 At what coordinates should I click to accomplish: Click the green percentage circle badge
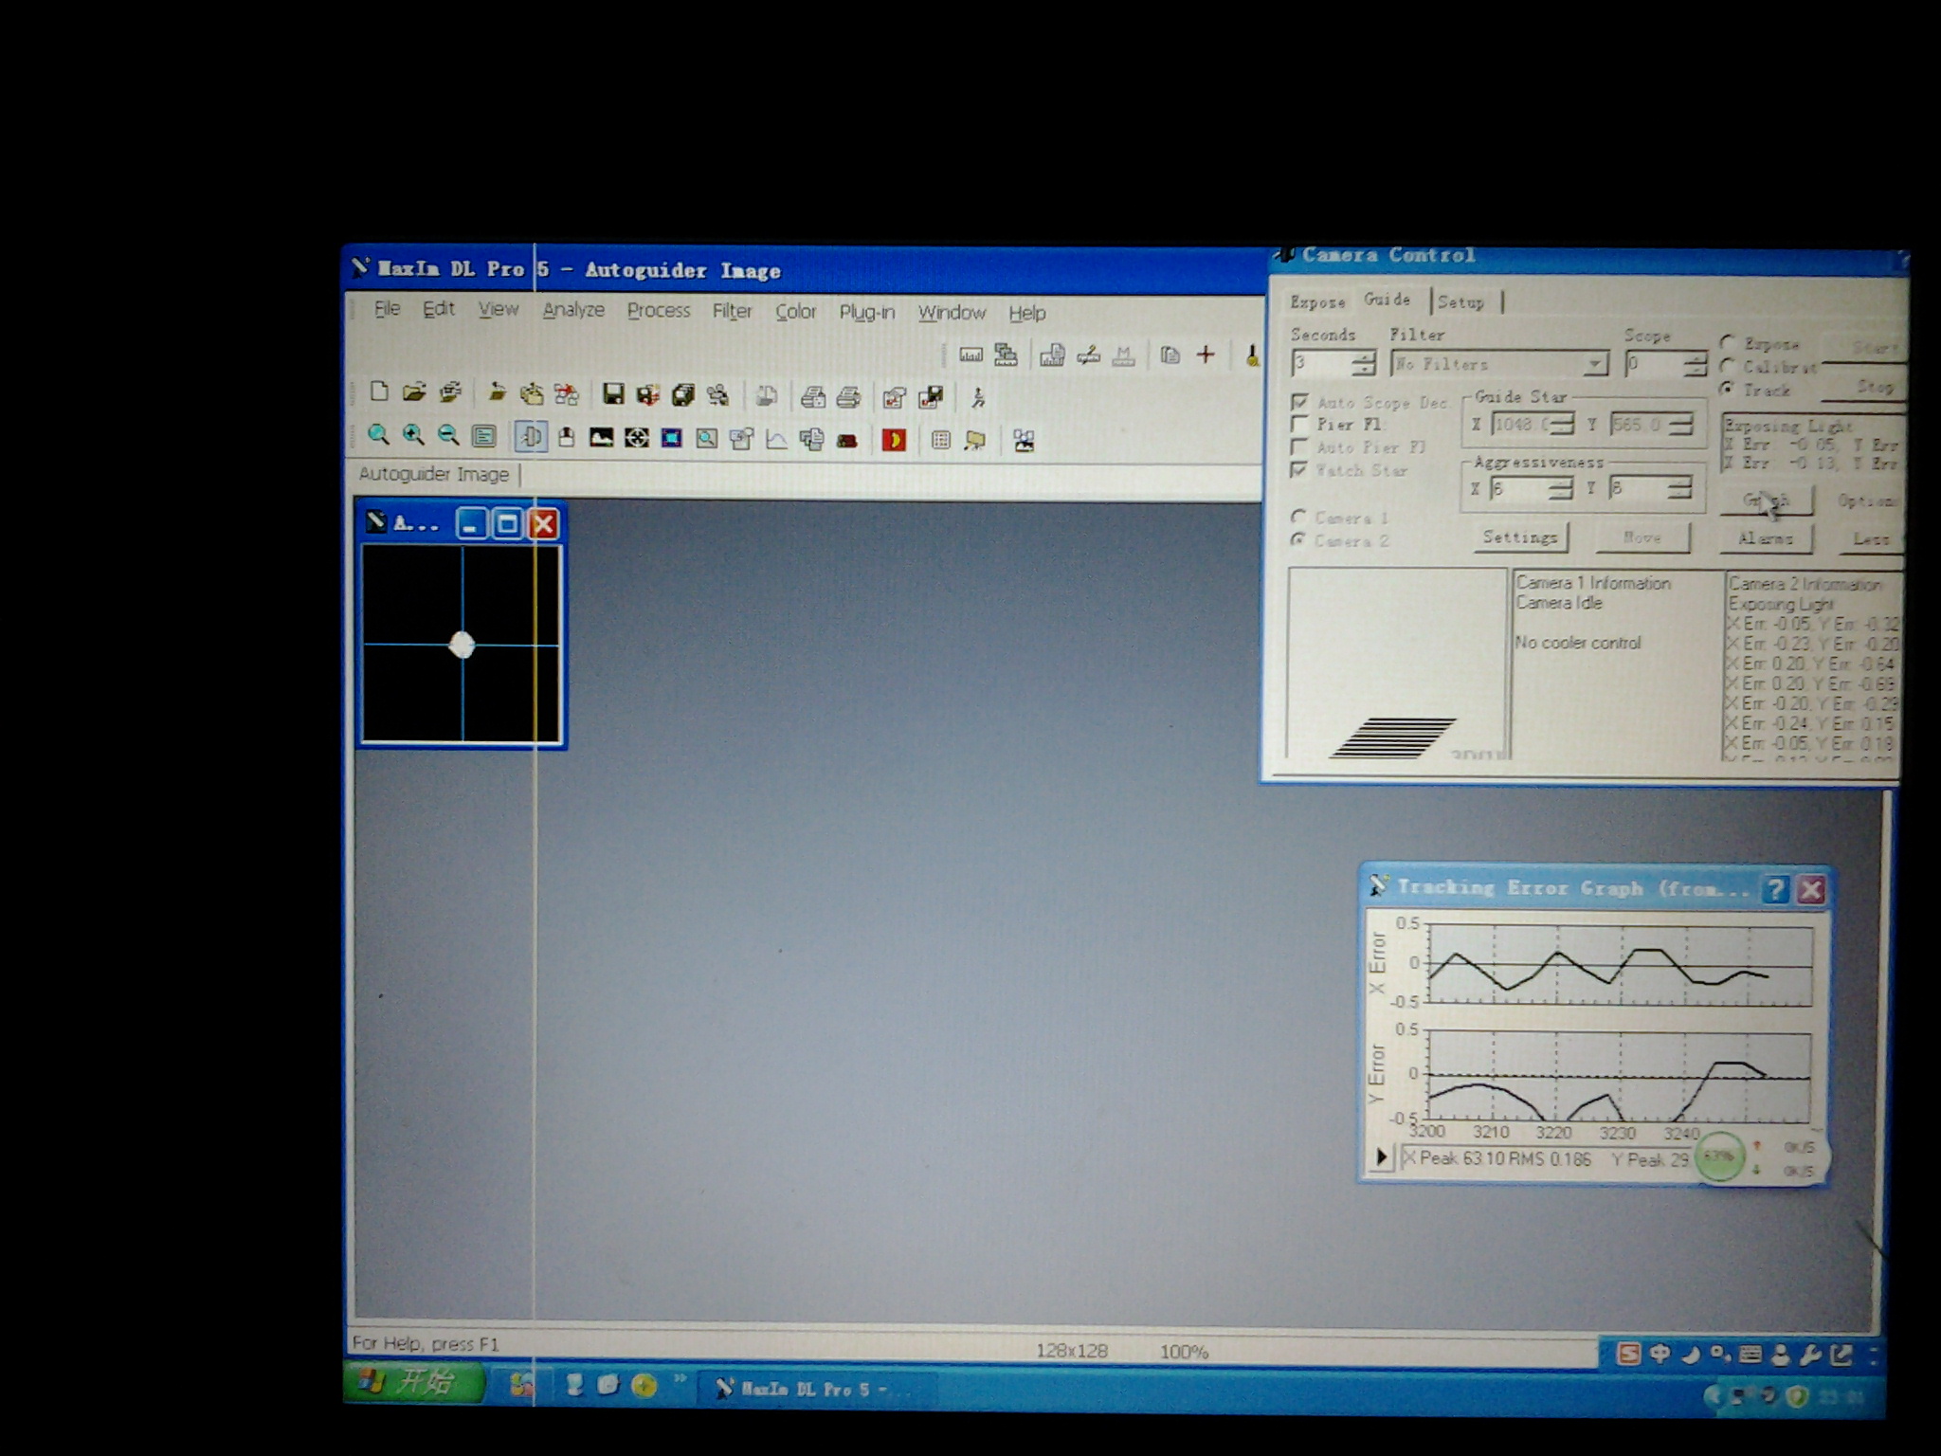pos(1718,1156)
